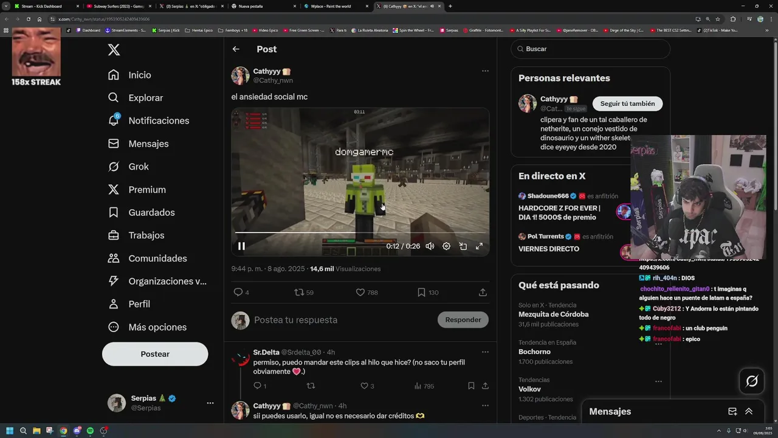Switch to Wplace - Paint the world tab

[336, 6]
